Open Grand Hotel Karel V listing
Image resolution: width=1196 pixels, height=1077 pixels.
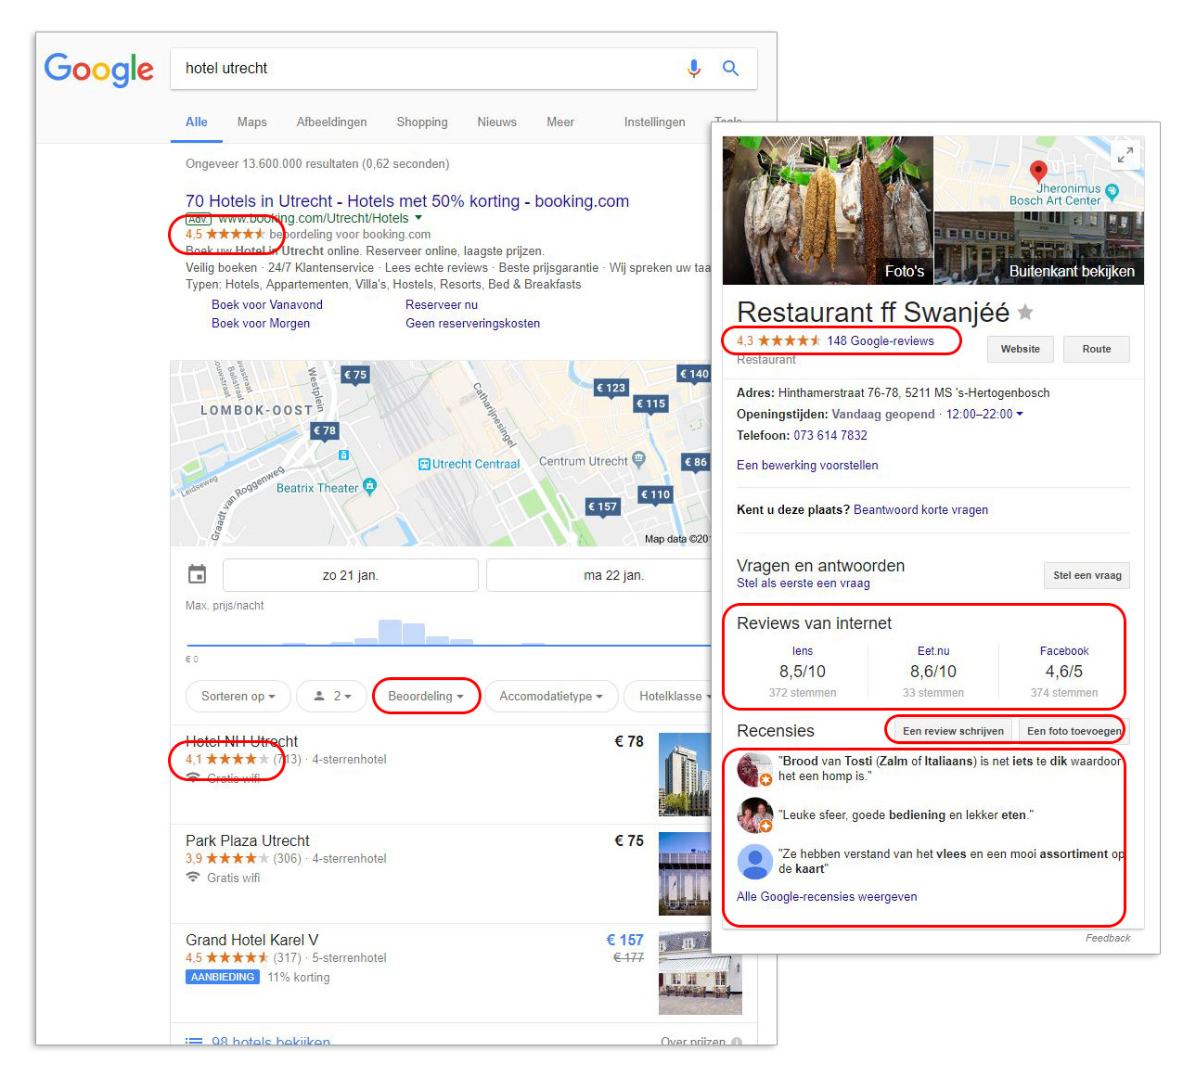[x=251, y=940]
